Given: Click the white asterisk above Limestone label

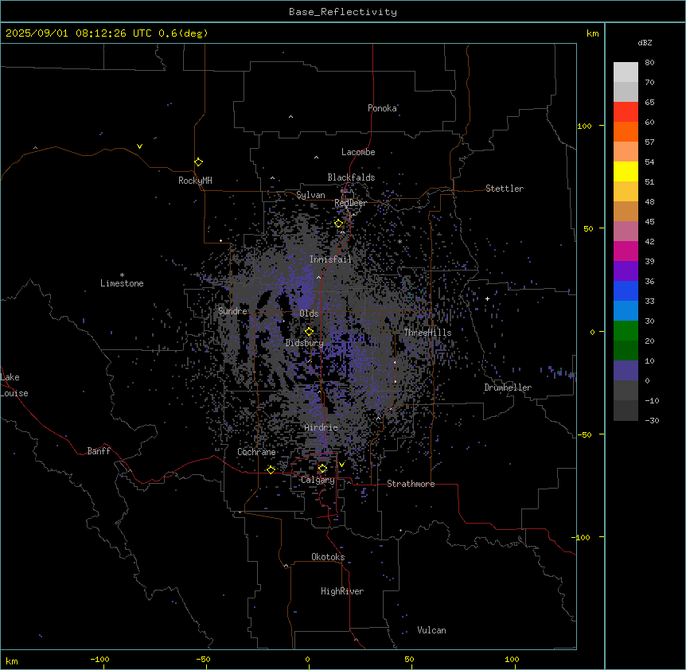Looking at the screenshot, I should pyautogui.click(x=122, y=275).
